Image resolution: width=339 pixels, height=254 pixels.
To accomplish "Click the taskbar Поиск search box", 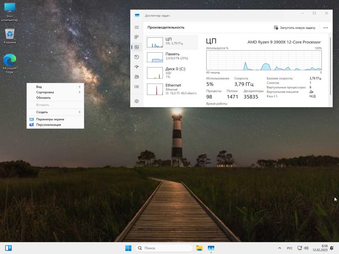I will (x=164, y=248).
